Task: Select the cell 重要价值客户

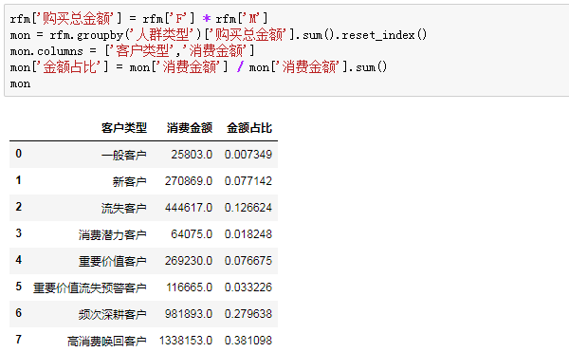Action: click(113, 261)
